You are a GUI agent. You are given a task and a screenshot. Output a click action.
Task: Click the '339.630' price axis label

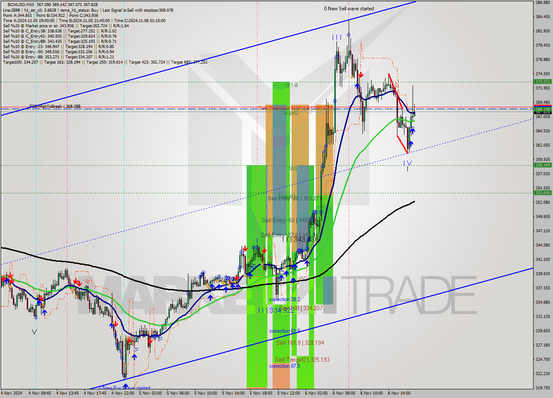543,274
